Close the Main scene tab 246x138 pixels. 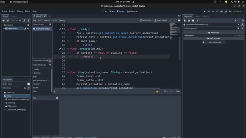(x=45, y=16)
